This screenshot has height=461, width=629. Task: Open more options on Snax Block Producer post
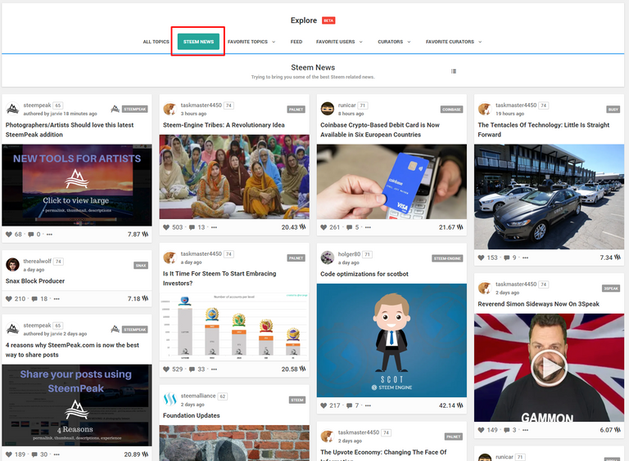[x=57, y=298]
